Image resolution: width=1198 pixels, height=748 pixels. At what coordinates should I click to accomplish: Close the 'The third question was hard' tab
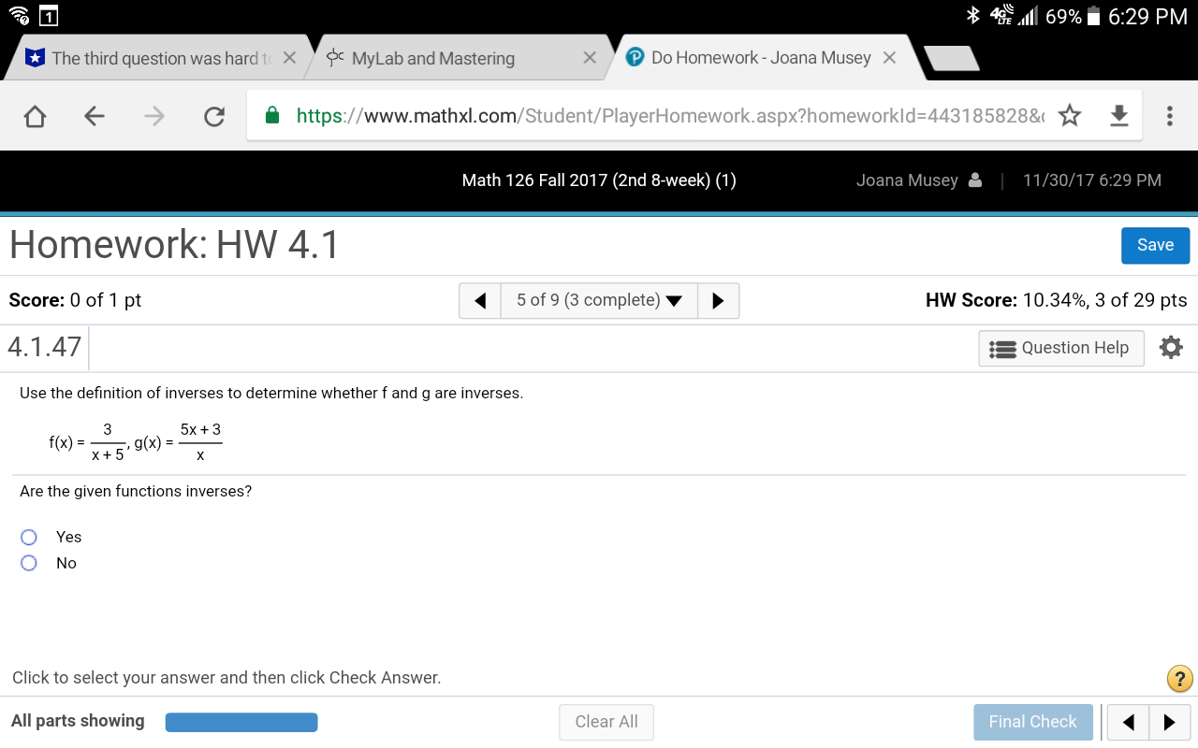(289, 58)
